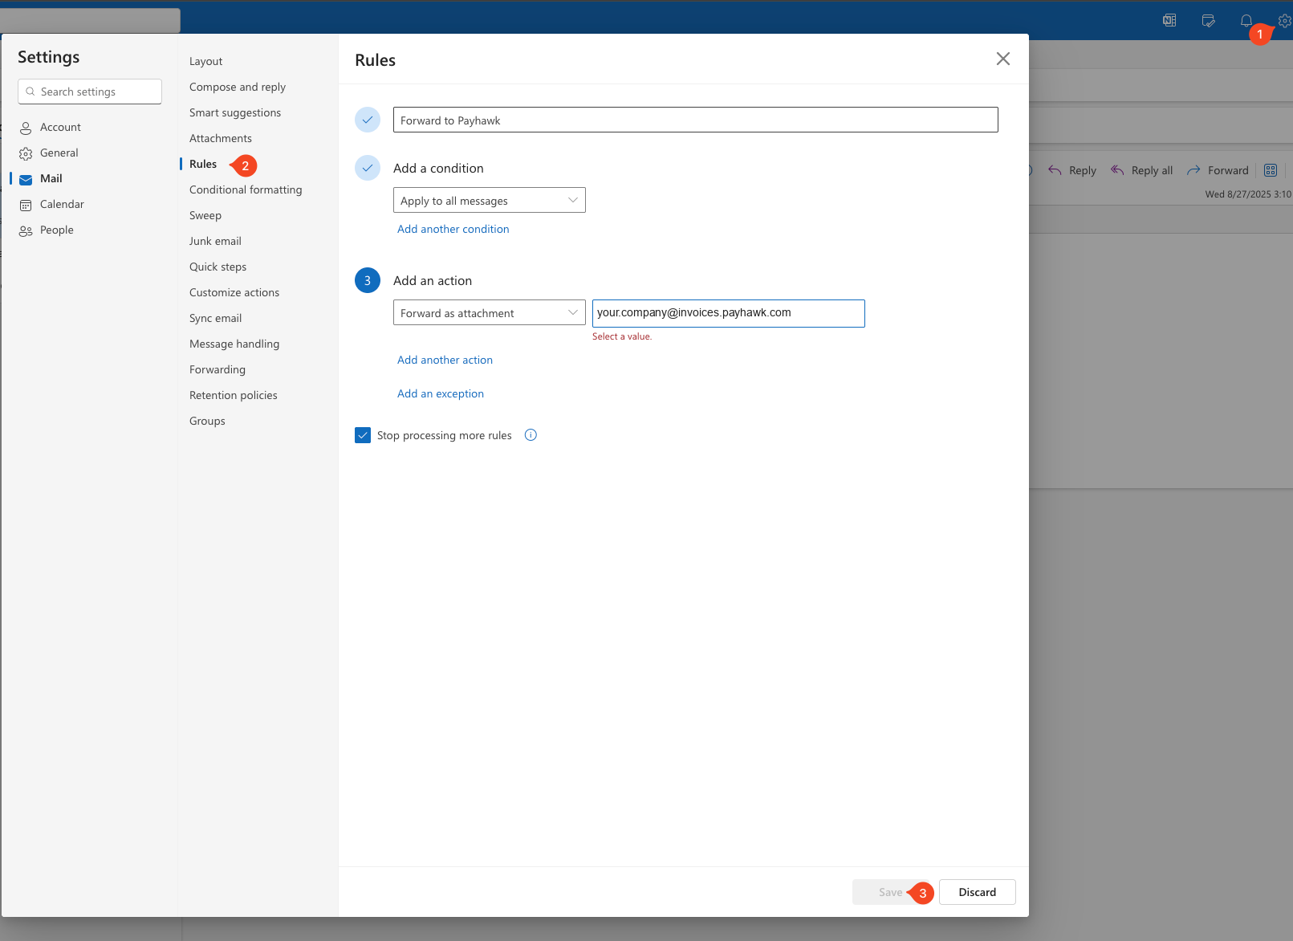
Task: Open the OneNote feed icon
Action: tap(1169, 21)
